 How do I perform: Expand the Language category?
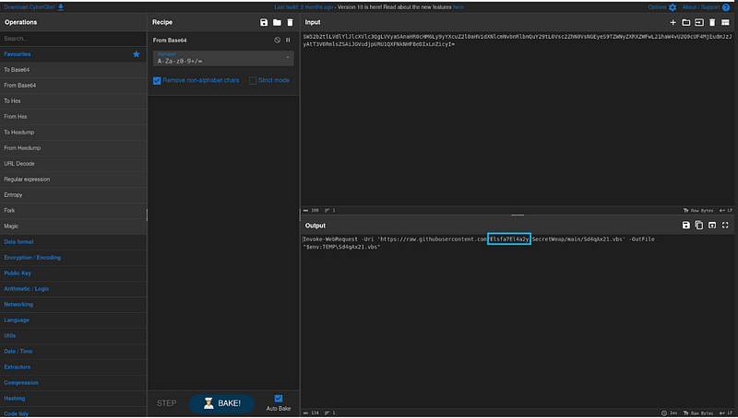coord(74,319)
